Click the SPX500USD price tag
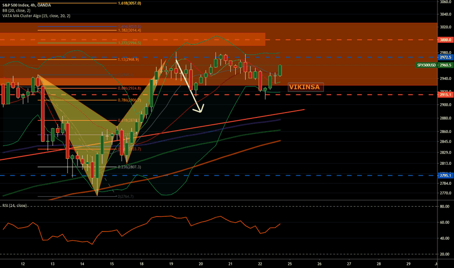This screenshot has height=268, width=454. (426, 65)
